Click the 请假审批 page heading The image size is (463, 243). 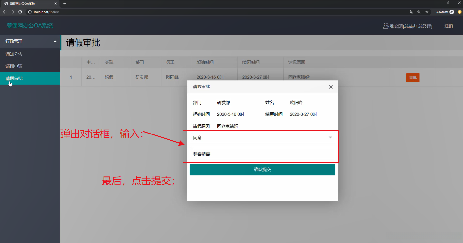pyautogui.click(x=83, y=43)
